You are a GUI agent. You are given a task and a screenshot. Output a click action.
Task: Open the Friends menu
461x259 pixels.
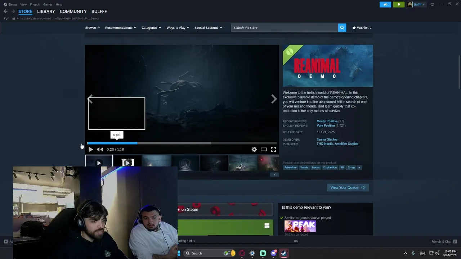coord(35,4)
